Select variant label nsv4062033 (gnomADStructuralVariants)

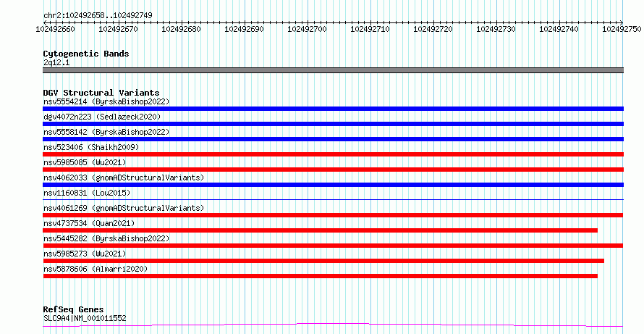(123, 178)
